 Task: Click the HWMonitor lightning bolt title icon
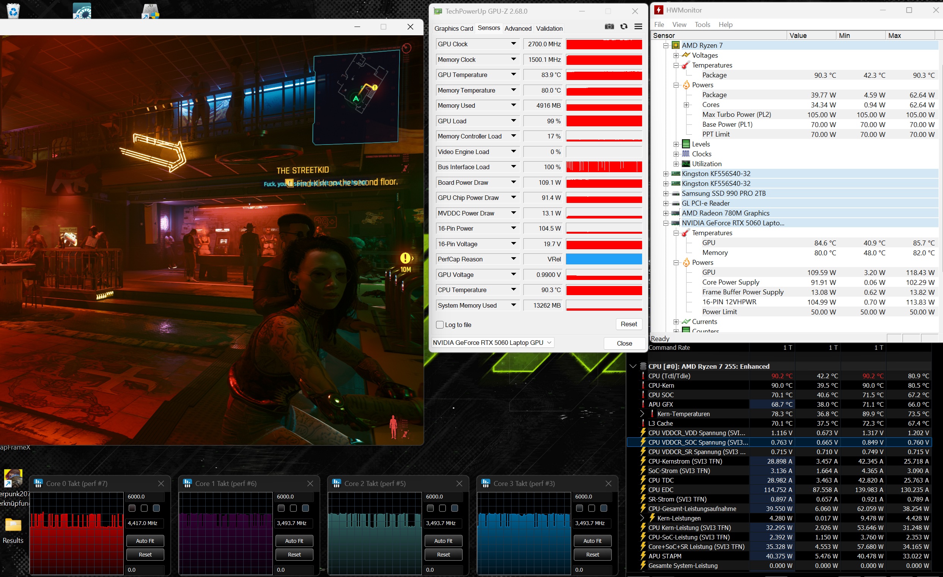(659, 10)
